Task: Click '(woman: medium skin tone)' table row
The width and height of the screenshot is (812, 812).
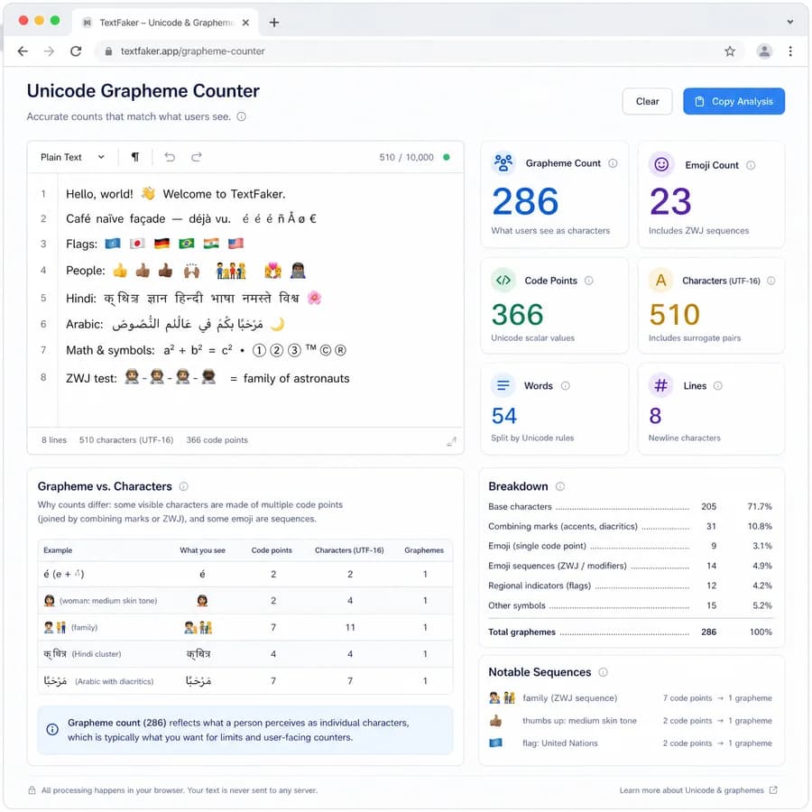Action: [245, 601]
